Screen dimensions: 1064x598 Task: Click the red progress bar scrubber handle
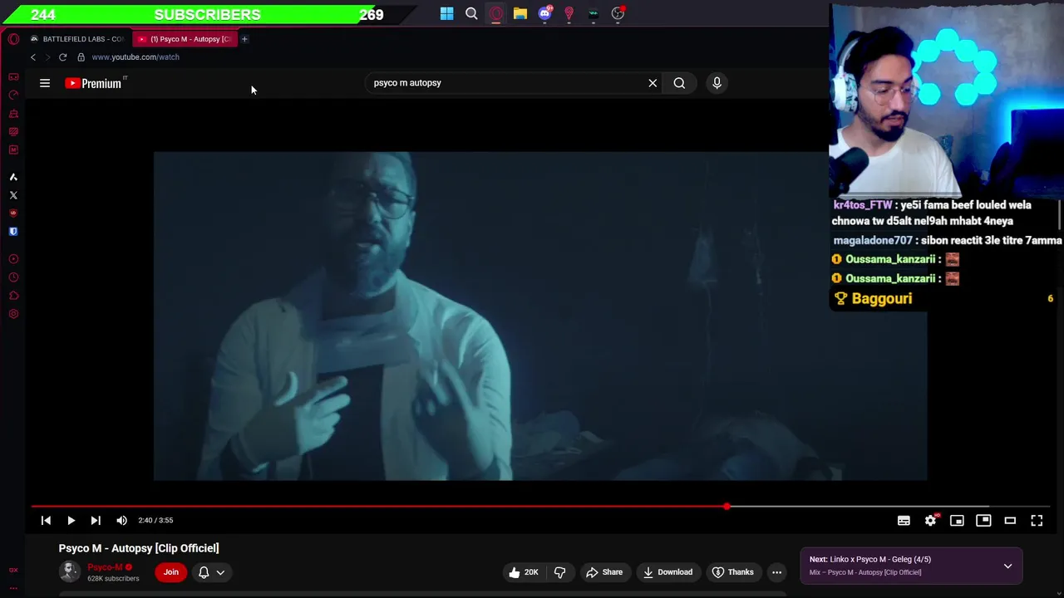pyautogui.click(x=727, y=506)
